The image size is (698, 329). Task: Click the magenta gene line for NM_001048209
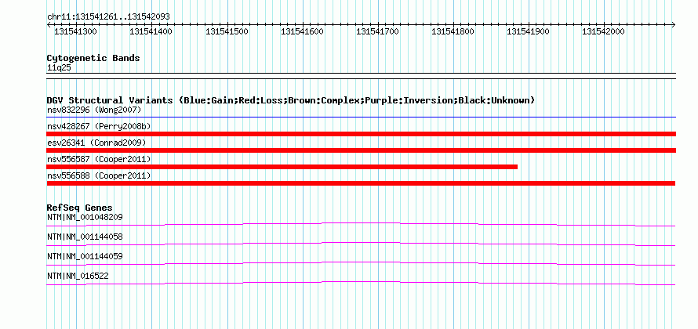(361, 225)
